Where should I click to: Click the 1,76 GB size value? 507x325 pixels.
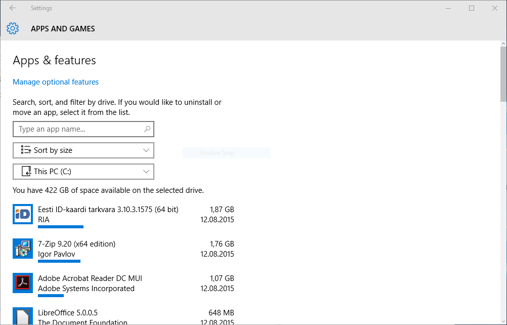click(x=222, y=244)
